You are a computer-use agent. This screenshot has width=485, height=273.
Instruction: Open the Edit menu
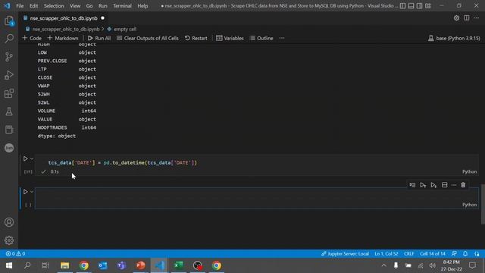click(x=33, y=6)
